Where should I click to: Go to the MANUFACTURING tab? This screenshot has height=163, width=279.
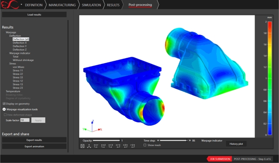point(62,5)
